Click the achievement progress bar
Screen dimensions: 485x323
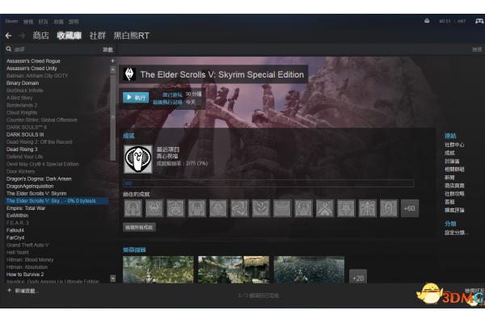268,183
